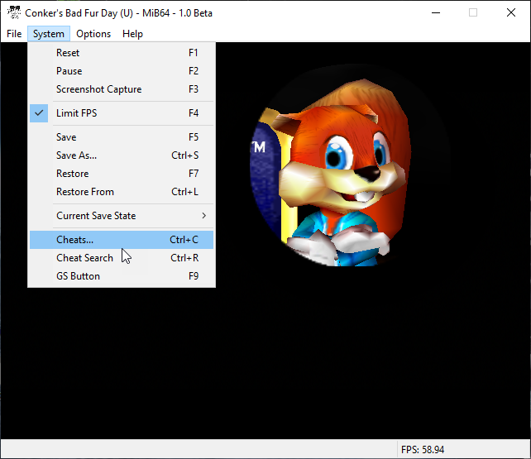The height and width of the screenshot is (459, 531).
Task: Click the FPS readout in status bar
Action: pos(423,450)
